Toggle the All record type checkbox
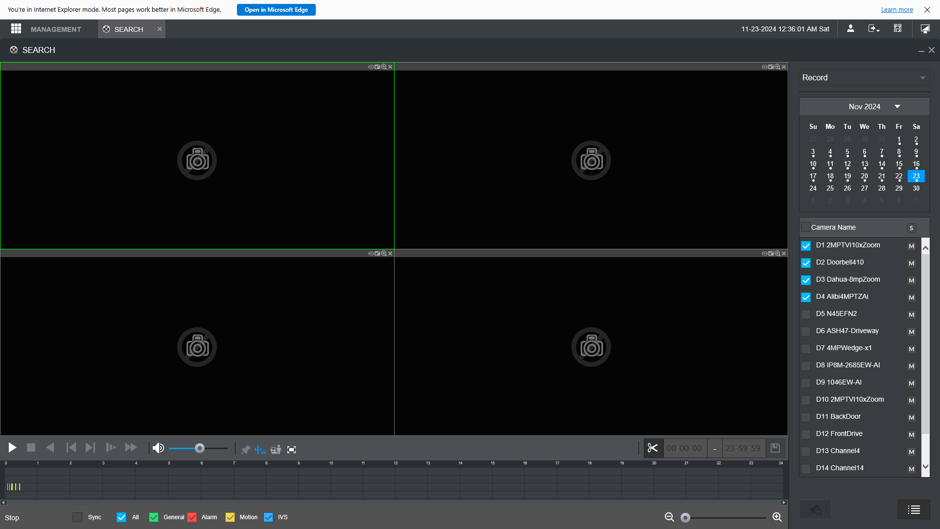This screenshot has height=529, width=940. (121, 517)
